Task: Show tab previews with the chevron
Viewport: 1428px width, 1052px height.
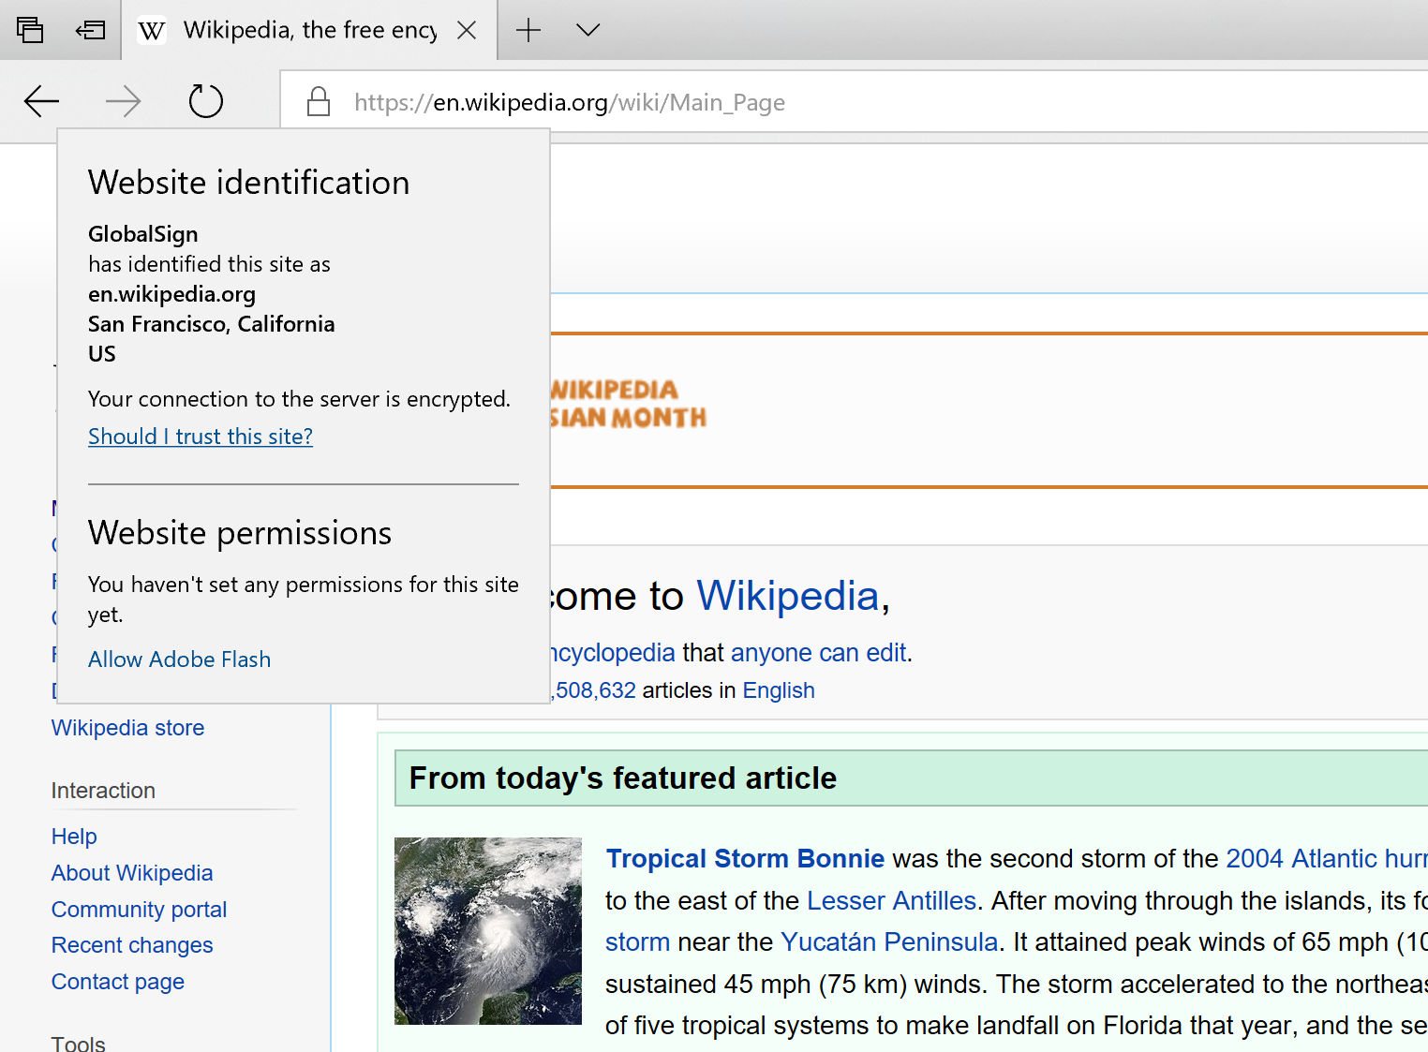Action: tap(588, 30)
